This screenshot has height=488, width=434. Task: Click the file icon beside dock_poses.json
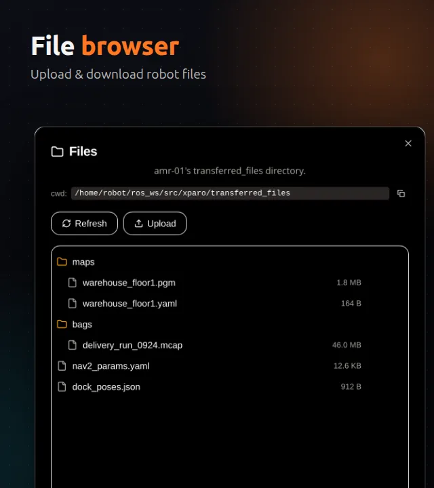click(62, 386)
